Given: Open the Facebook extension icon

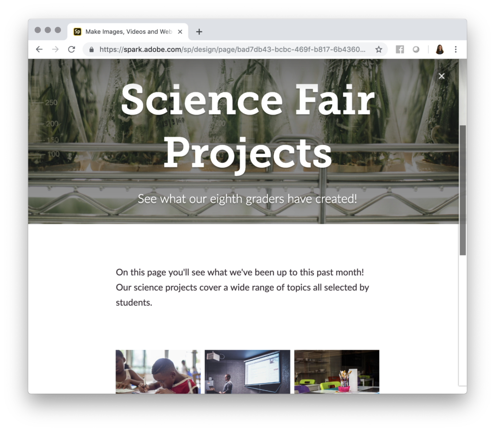Looking at the screenshot, I should [399, 49].
